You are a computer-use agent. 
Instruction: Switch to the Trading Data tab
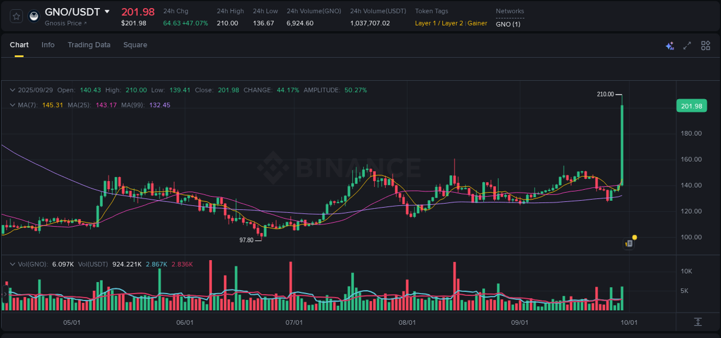89,44
